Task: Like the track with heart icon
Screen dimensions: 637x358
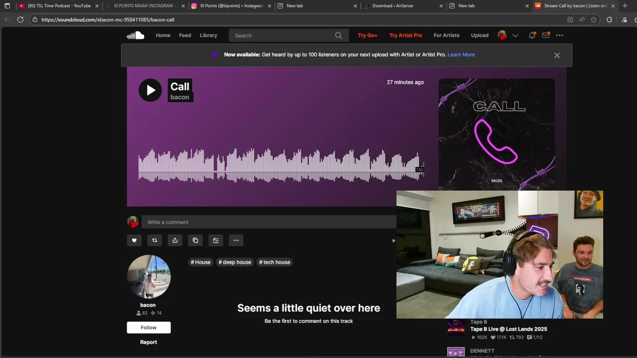Action: pos(134,240)
